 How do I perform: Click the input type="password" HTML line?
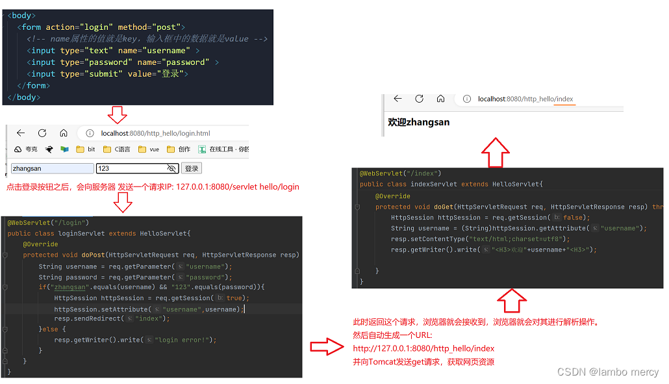tap(123, 62)
